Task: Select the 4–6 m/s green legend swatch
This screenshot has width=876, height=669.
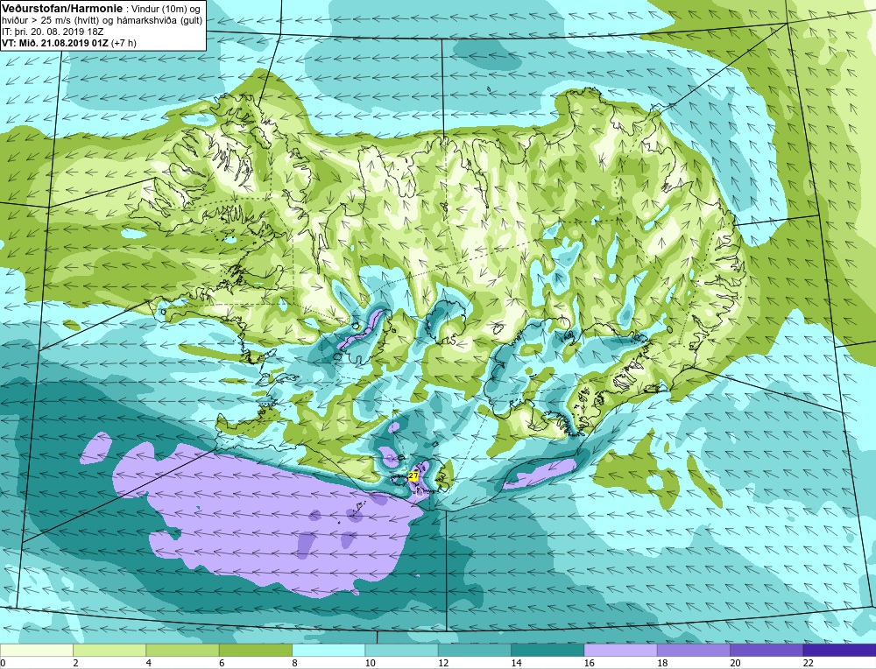Action: 183,650
